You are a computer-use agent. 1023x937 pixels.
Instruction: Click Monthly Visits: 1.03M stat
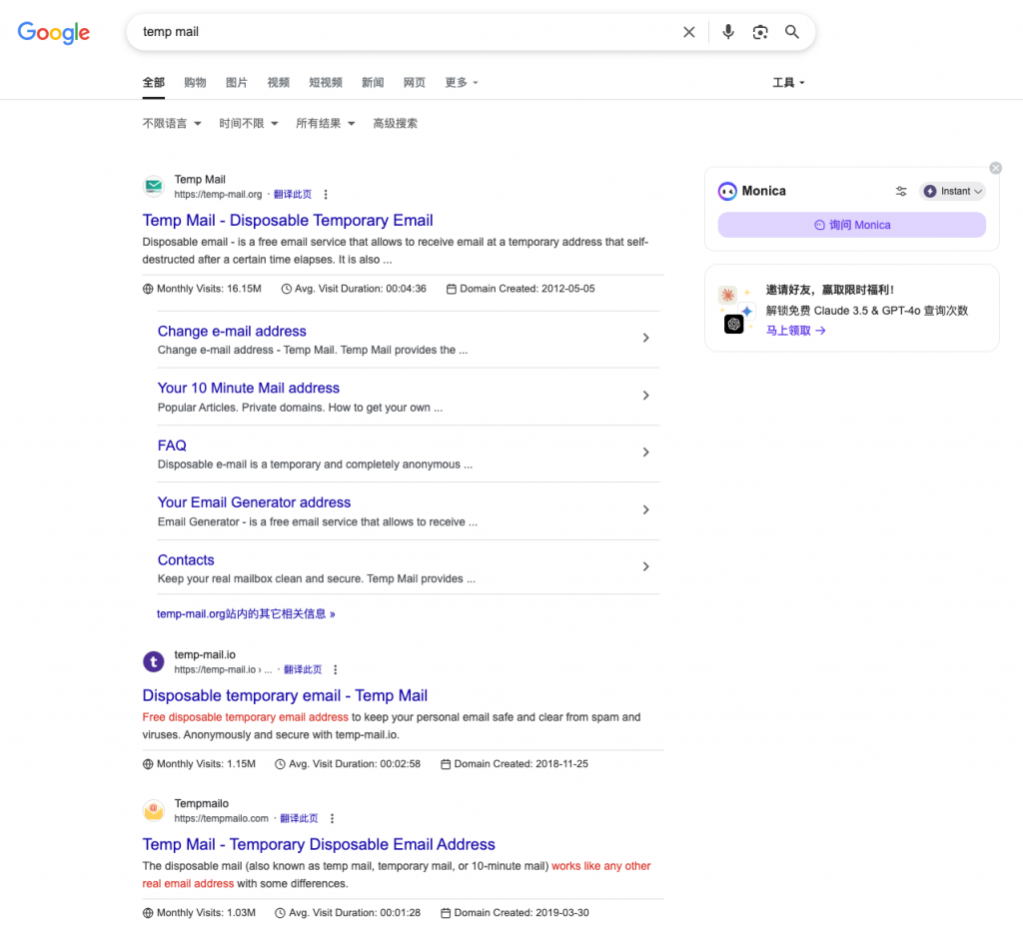tap(199, 913)
